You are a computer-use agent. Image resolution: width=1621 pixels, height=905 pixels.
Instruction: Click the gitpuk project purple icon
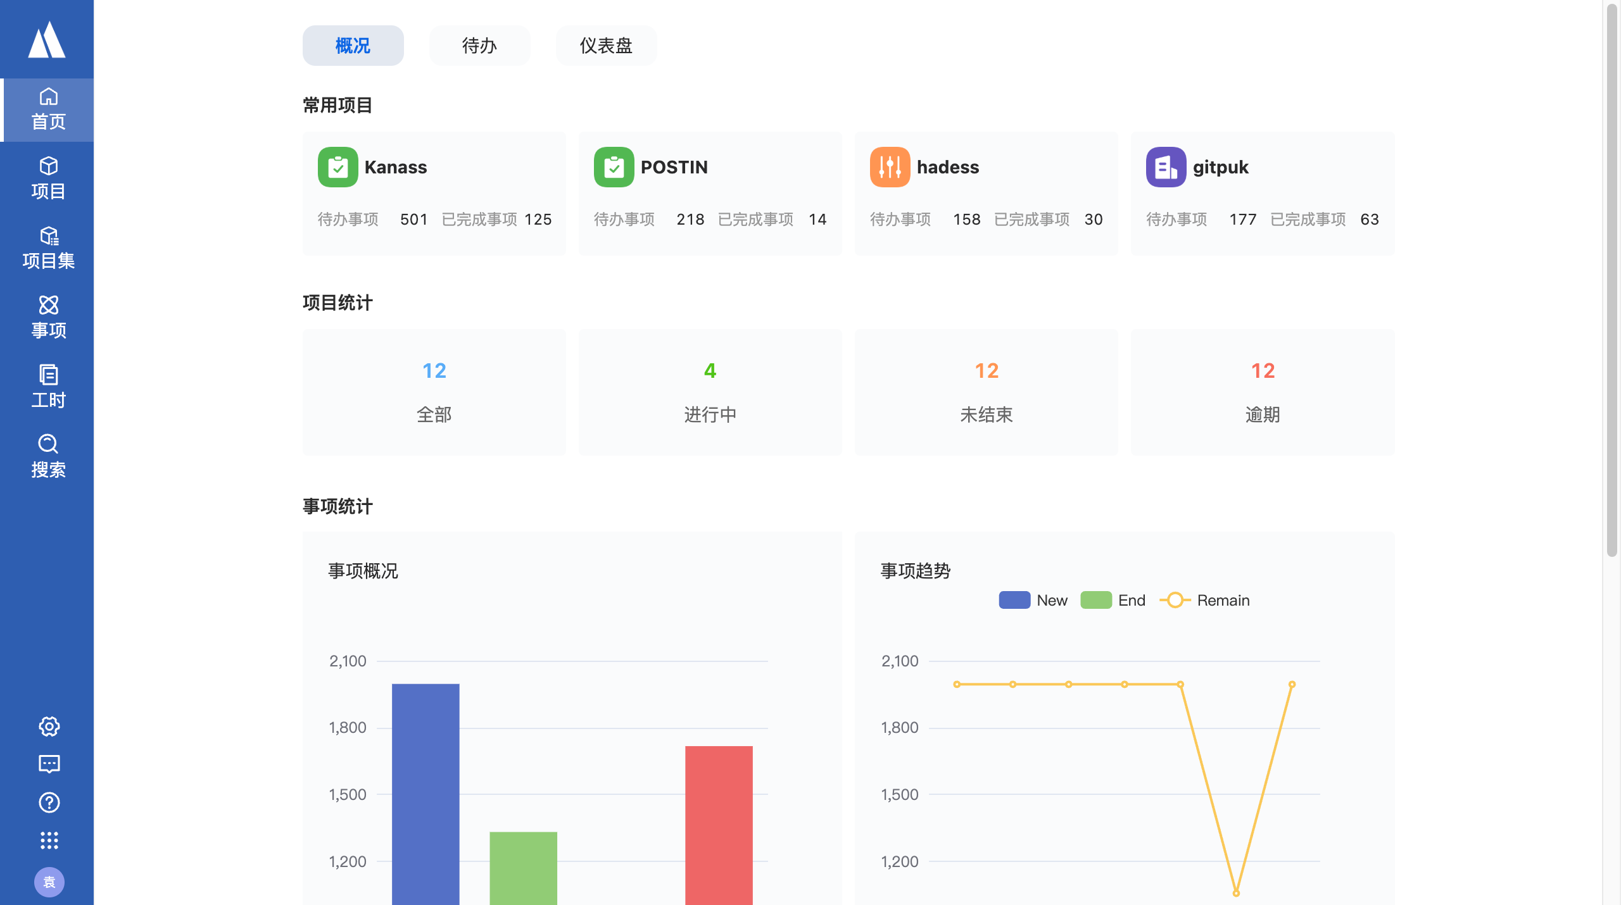click(x=1166, y=167)
